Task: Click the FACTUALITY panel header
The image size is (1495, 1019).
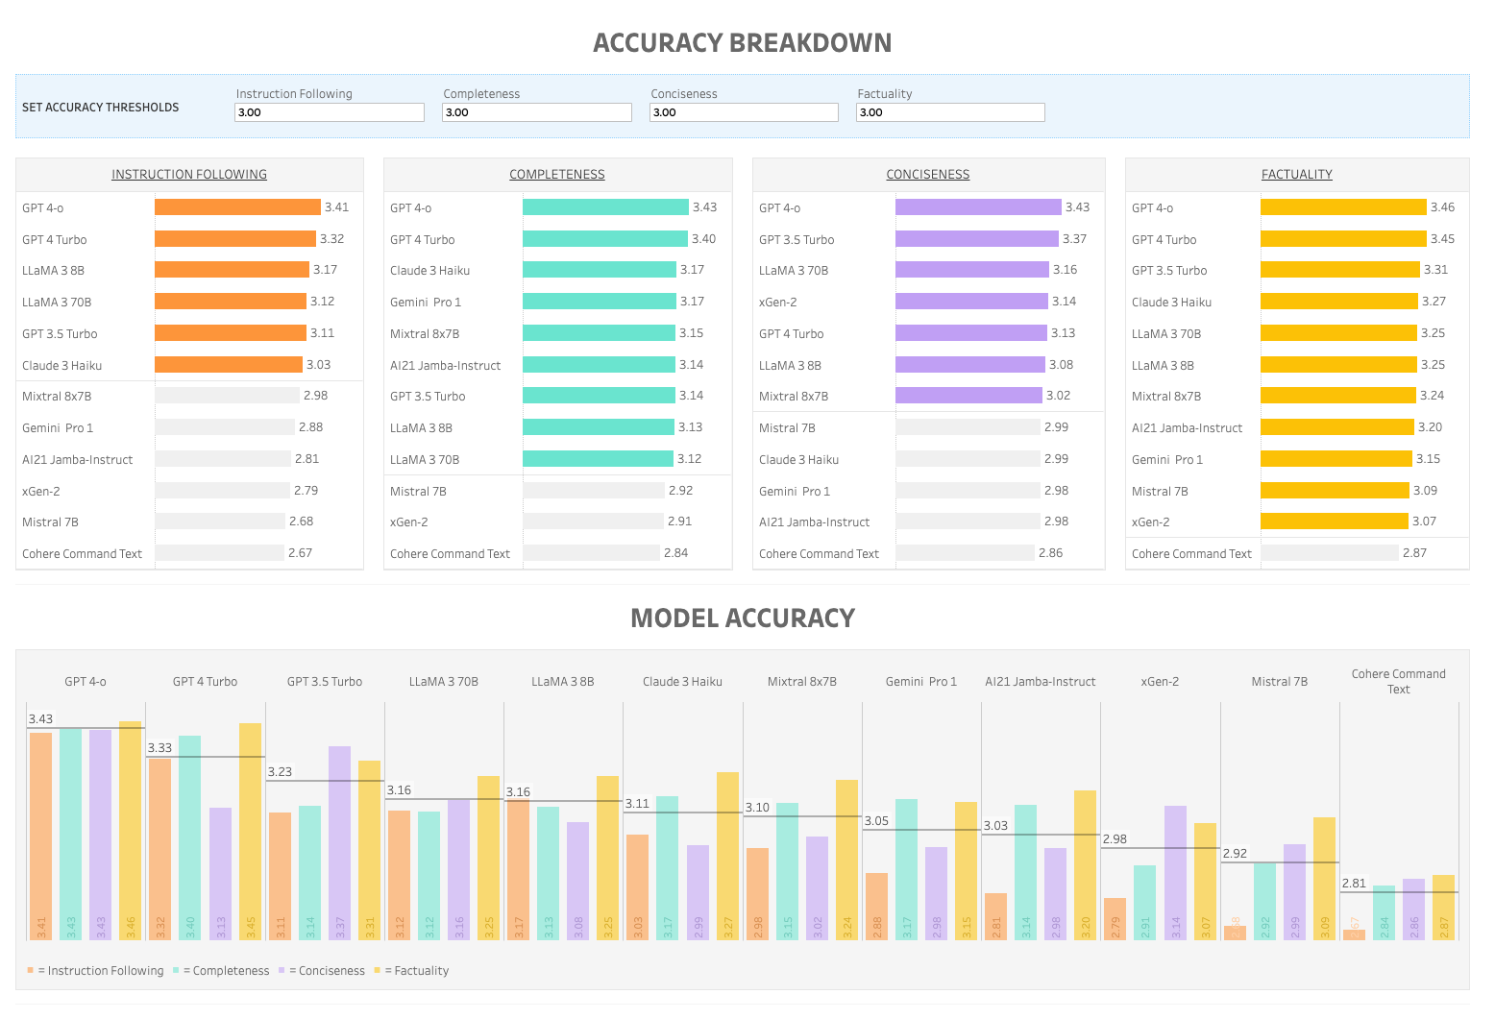Action: pyautogui.click(x=1297, y=175)
